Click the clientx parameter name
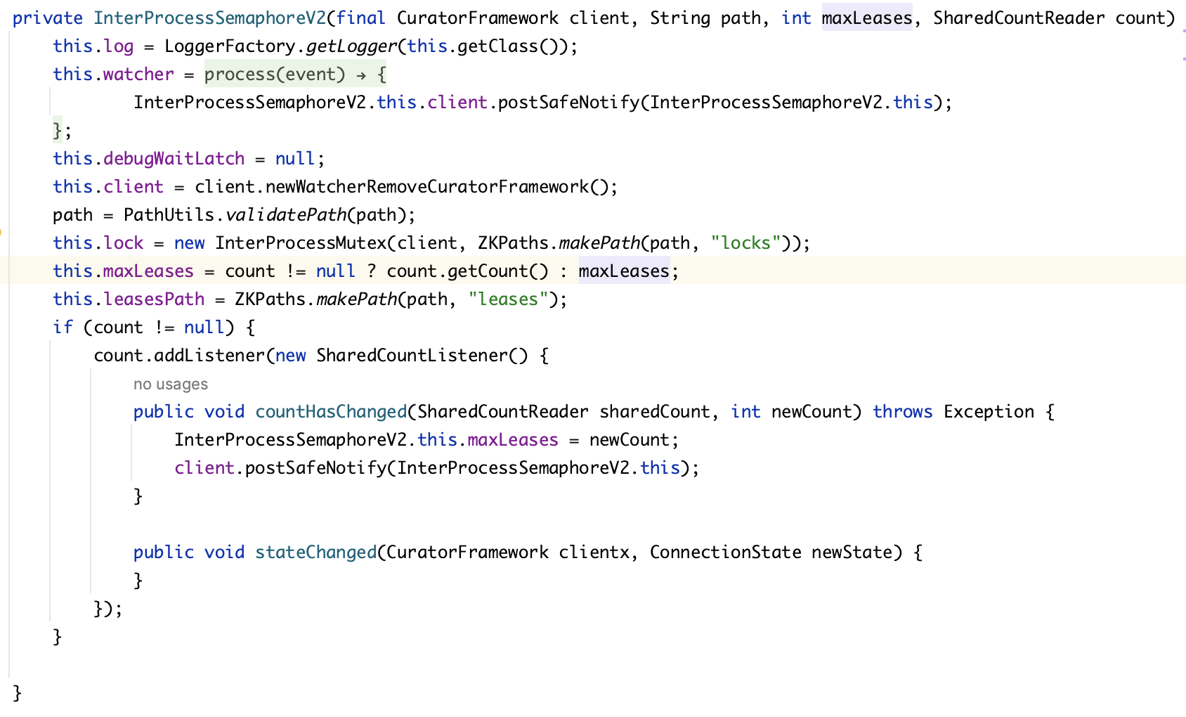Viewport: 1186px width, 717px height. coord(594,552)
